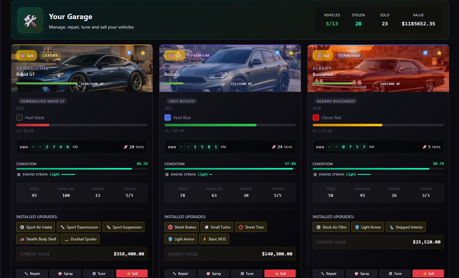The height and width of the screenshot is (278, 459).
Task: Click the Classic Red color swatch
Action: (316, 118)
